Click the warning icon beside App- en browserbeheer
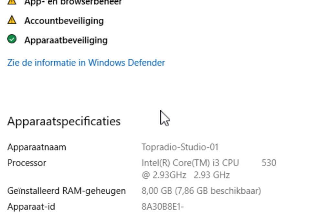The width and height of the screenshot is (318, 214). coord(12,2)
